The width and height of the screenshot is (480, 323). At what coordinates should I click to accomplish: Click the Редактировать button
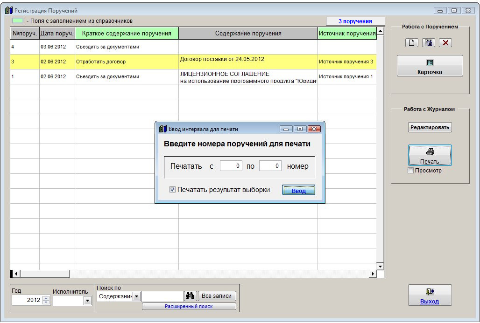(430, 127)
